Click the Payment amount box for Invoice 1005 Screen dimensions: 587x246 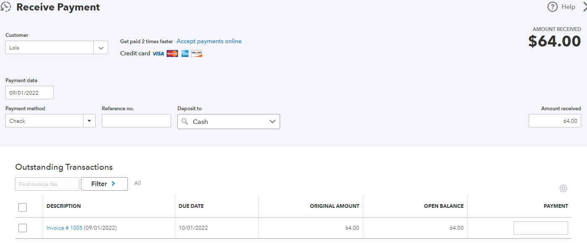coord(540,228)
